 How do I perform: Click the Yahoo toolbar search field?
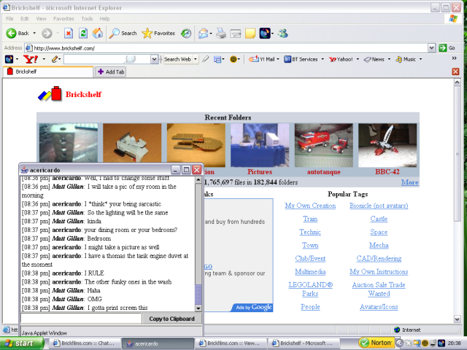click(107, 59)
